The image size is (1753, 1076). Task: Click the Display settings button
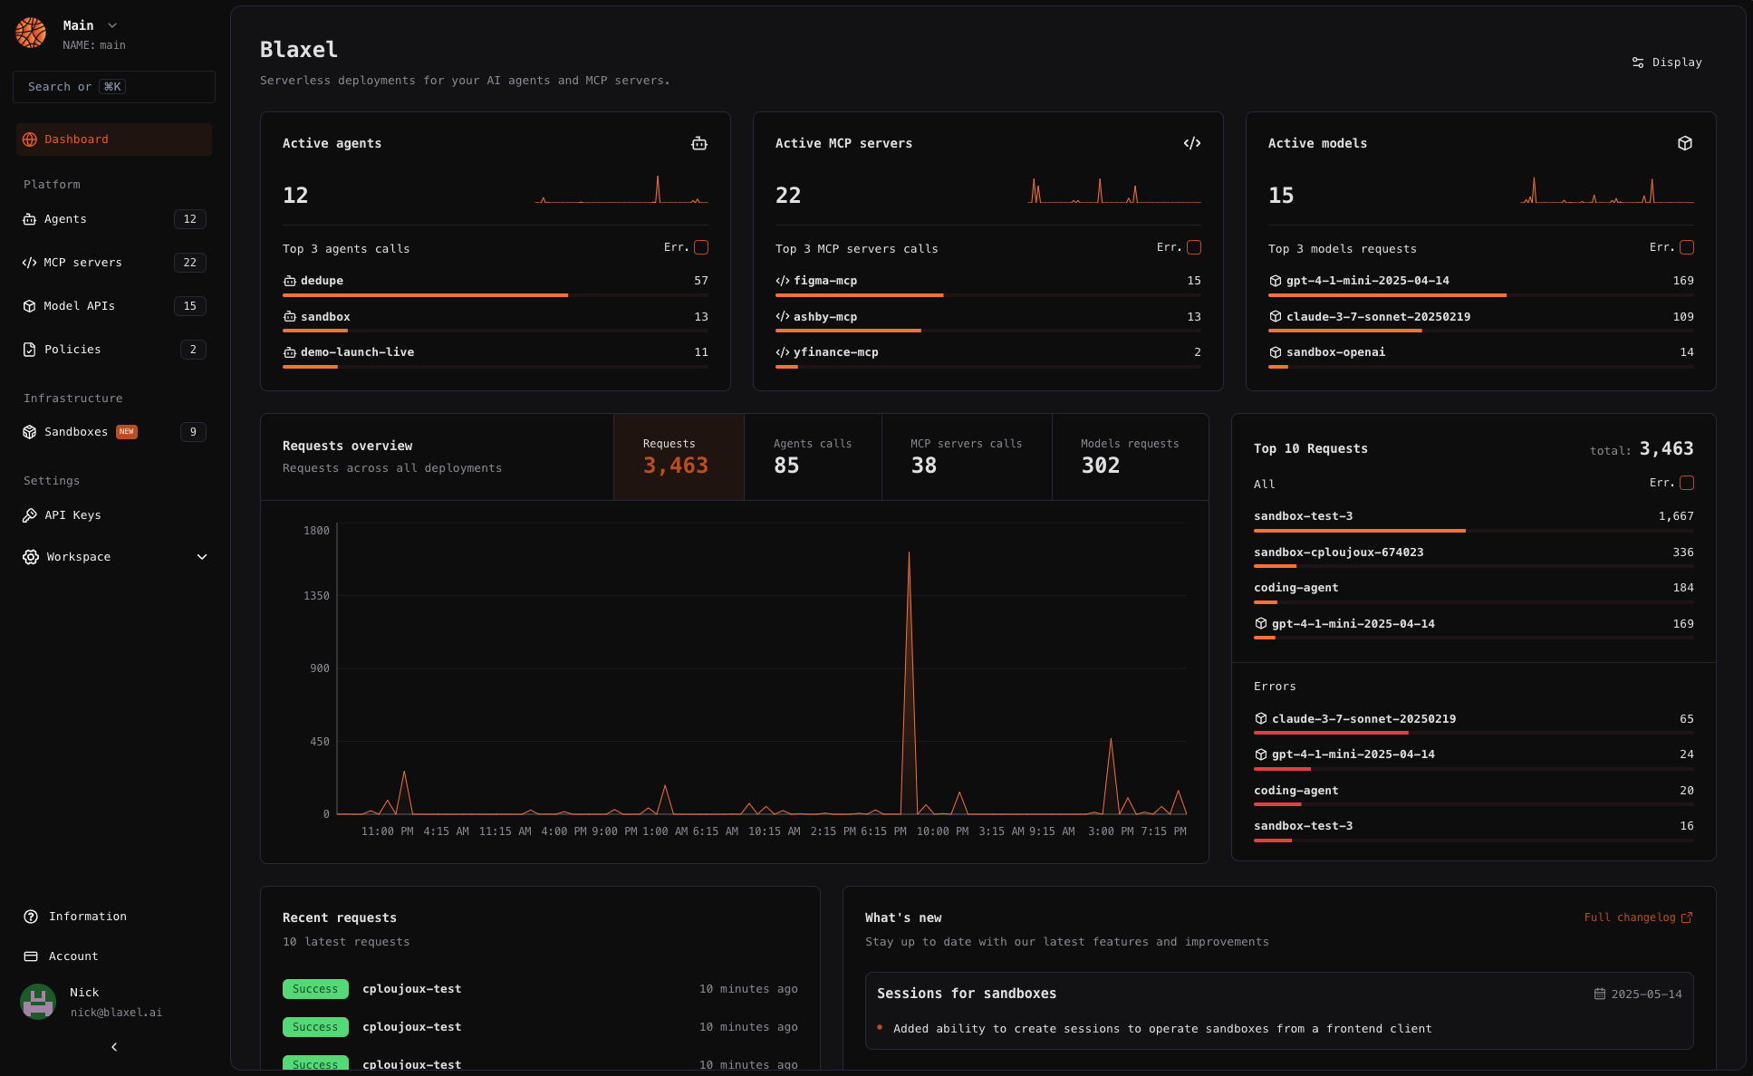coord(1667,62)
